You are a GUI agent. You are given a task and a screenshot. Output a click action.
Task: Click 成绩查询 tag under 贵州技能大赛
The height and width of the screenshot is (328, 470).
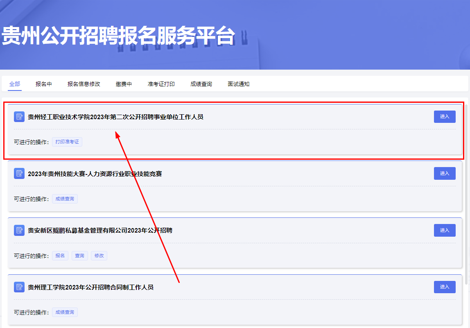(x=65, y=199)
